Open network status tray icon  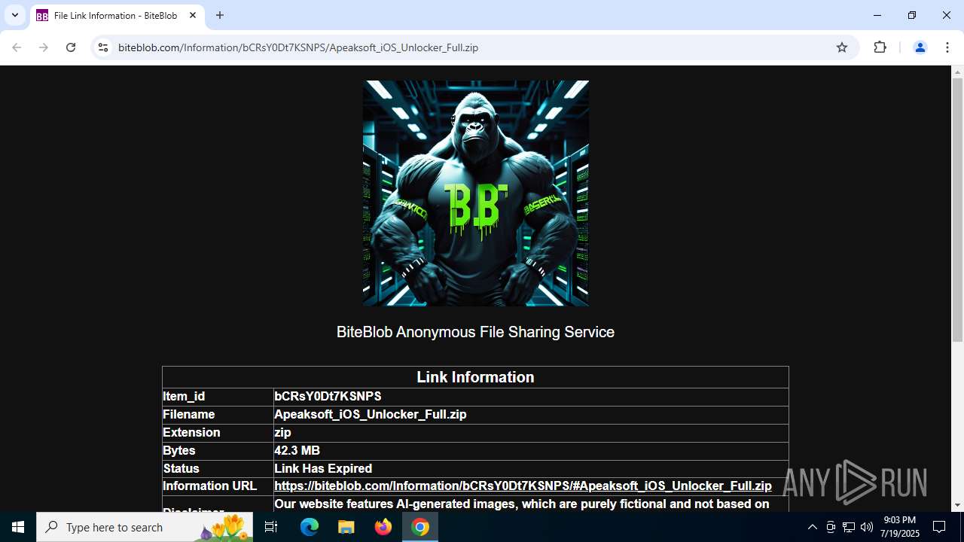coord(849,527)
